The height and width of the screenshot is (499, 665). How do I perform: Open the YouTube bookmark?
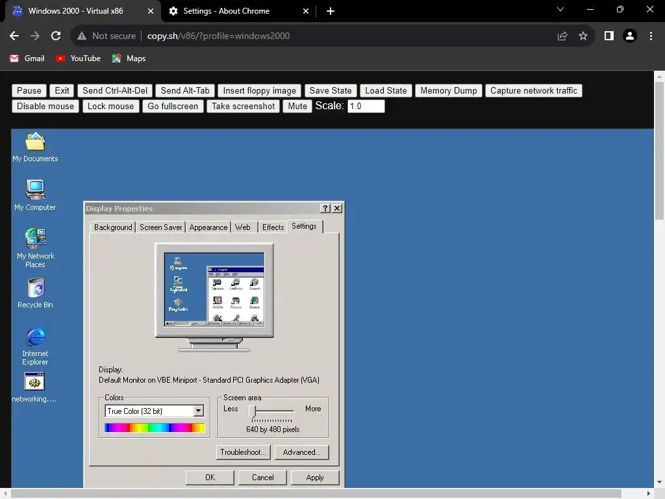click(x=78, y=58)
